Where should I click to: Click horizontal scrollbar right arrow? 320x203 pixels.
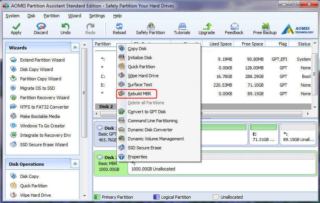308,114
